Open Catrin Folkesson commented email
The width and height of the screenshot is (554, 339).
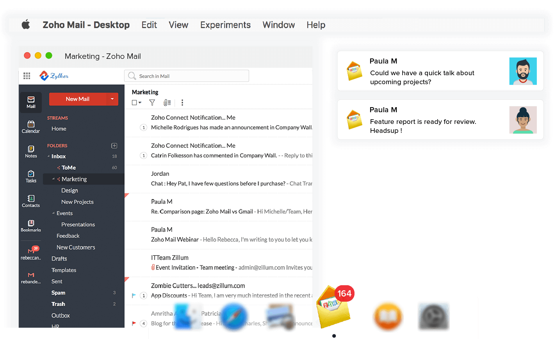[219, 151]
